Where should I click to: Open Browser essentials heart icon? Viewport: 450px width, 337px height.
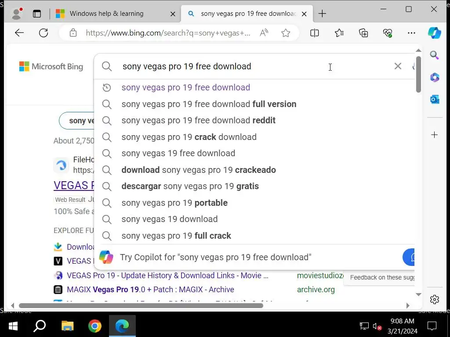point(388,32)
